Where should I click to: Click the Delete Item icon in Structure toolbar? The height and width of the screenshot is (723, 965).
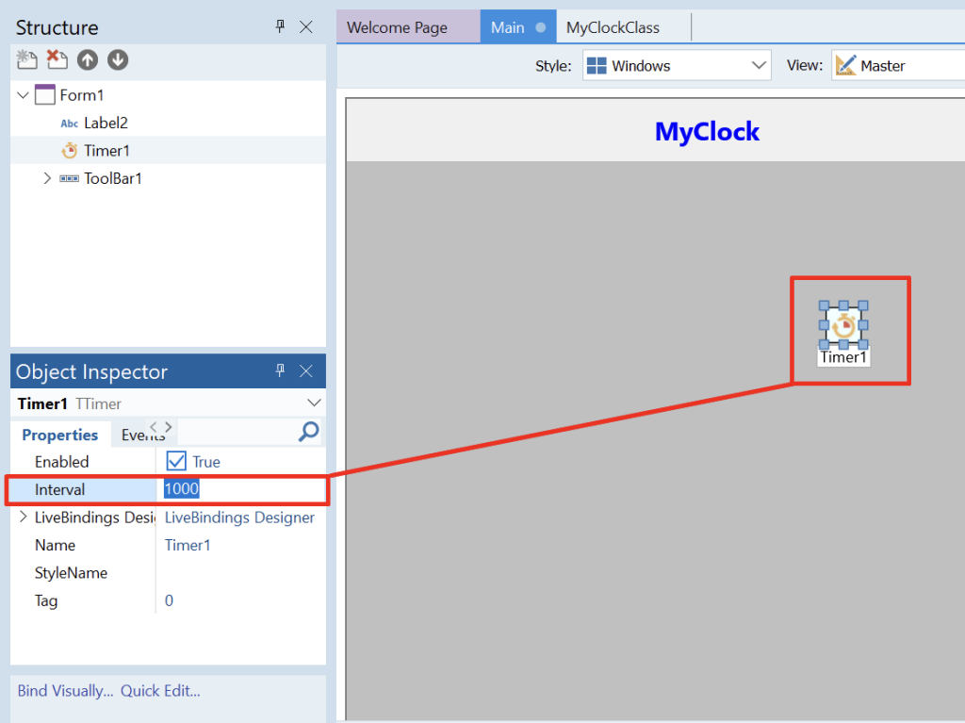(x=57, y=59)
